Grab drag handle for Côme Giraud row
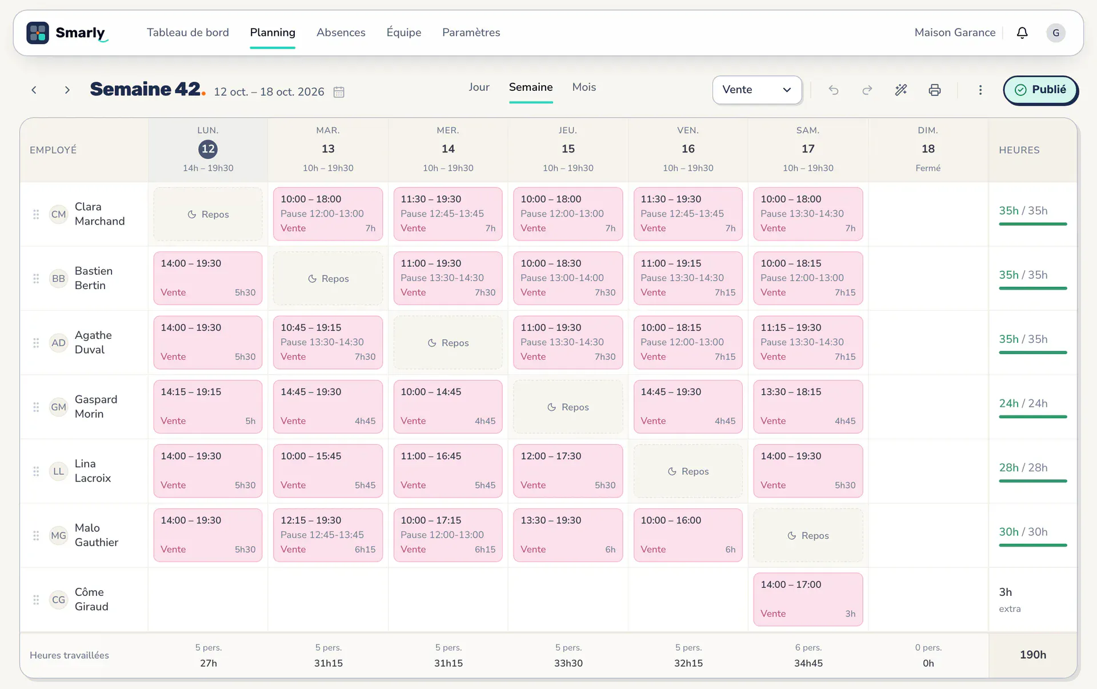 pyautogui.click(x=36, y=599)
